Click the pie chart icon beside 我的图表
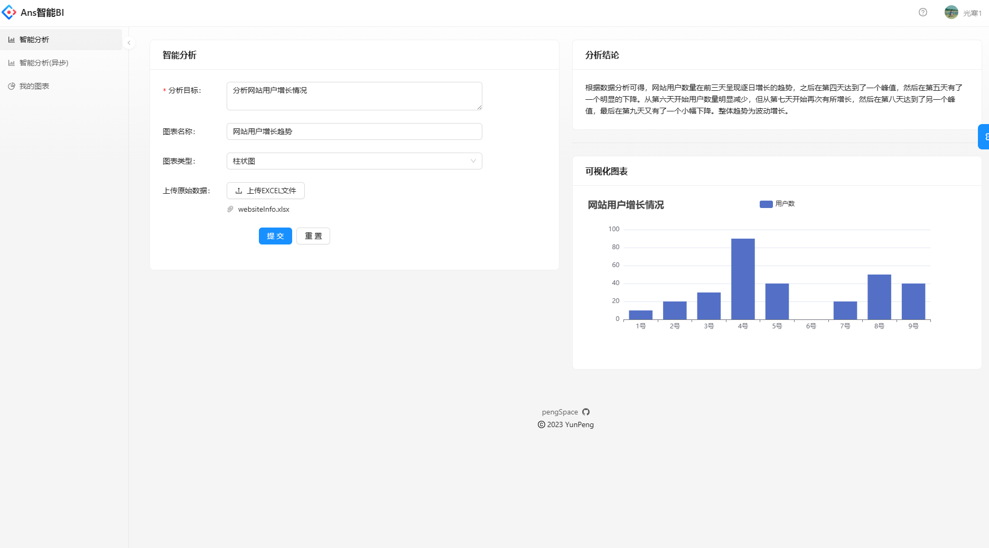 pyautogui.click(x=12, y=86)
